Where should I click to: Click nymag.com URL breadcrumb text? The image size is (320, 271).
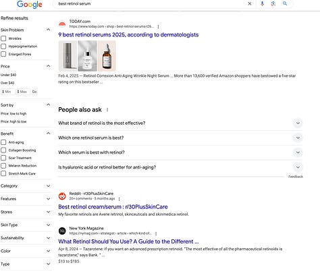pyautogui.click(x=111, y=233)
